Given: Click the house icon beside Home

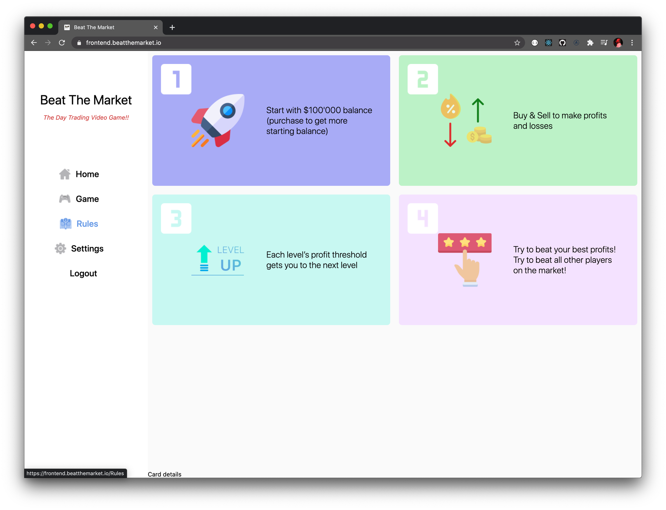Looking at the screenshot, I should pyautogui.click(x=65, y=174).
